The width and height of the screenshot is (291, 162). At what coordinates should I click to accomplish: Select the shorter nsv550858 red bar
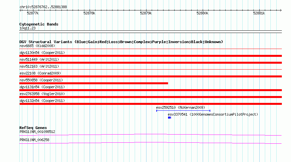coord(94,83)
